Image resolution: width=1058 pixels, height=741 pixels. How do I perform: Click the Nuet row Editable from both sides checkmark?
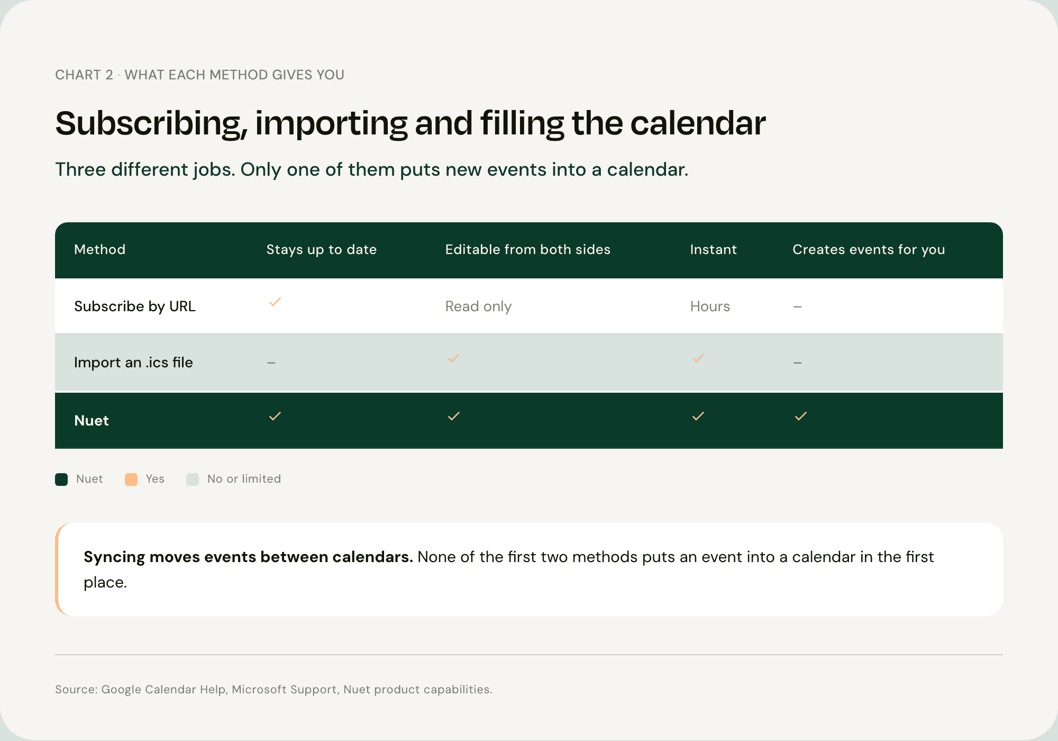[454, 417]
